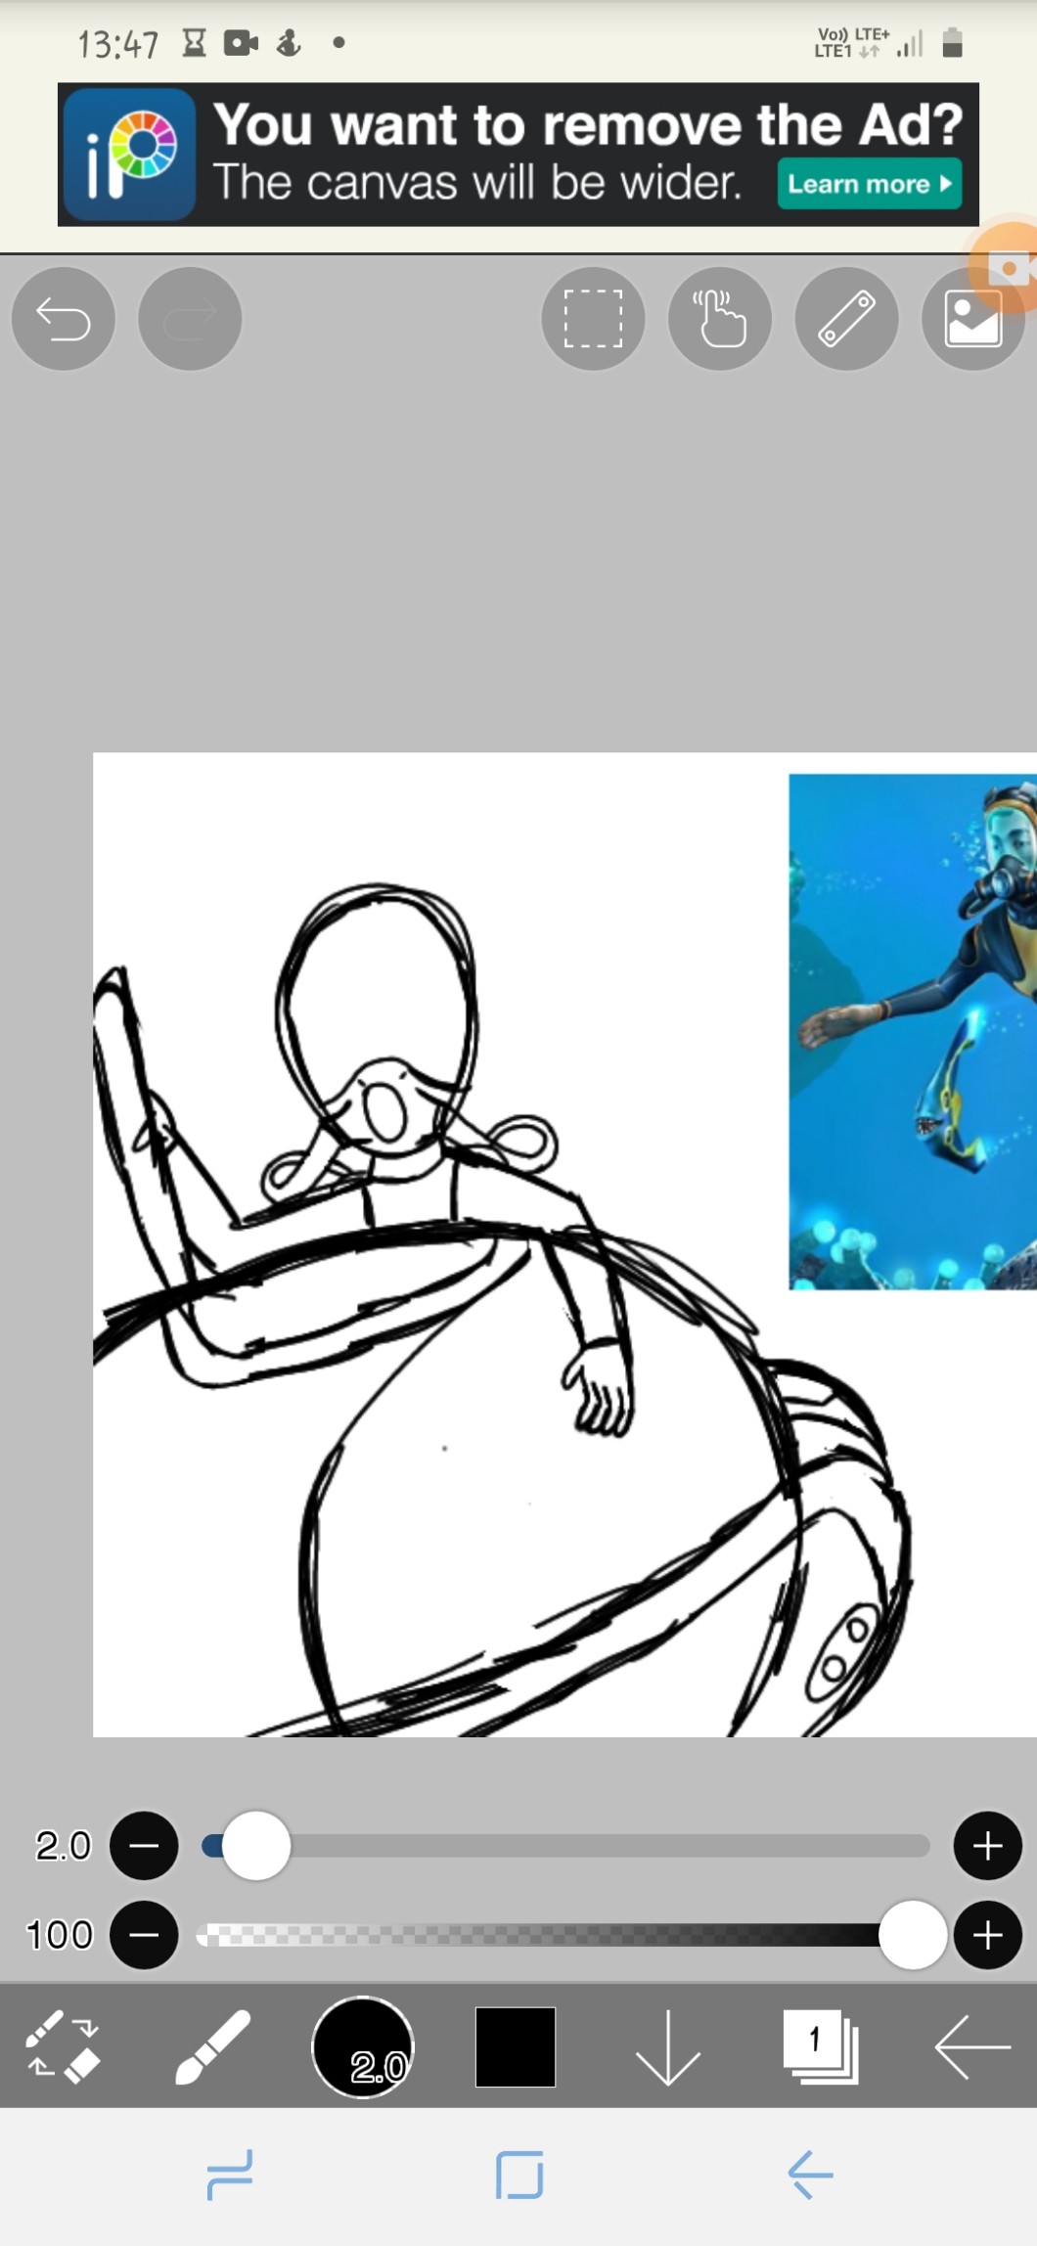Tap the subnautica reference image on canvas
This screenshot has height=2246, width=1037.
[912, 1031]
